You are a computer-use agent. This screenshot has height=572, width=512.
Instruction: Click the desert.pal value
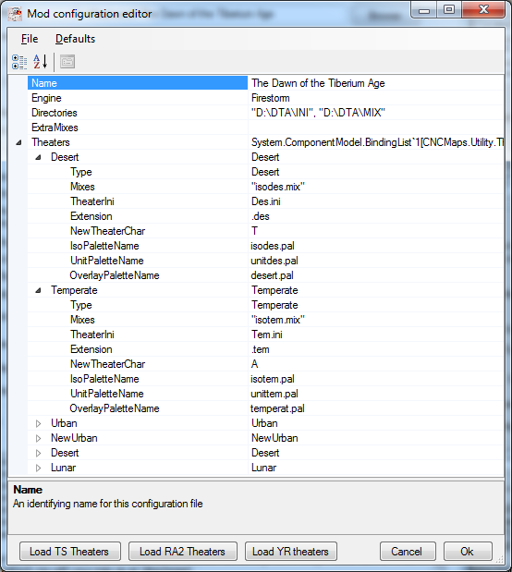click(x=376, y=275)
